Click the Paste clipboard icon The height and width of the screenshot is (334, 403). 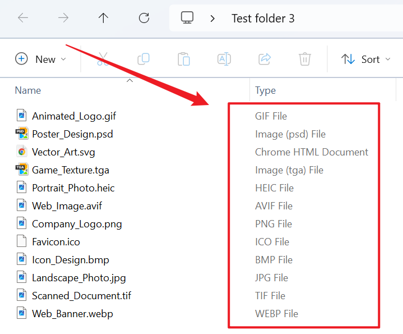[183, 59]
